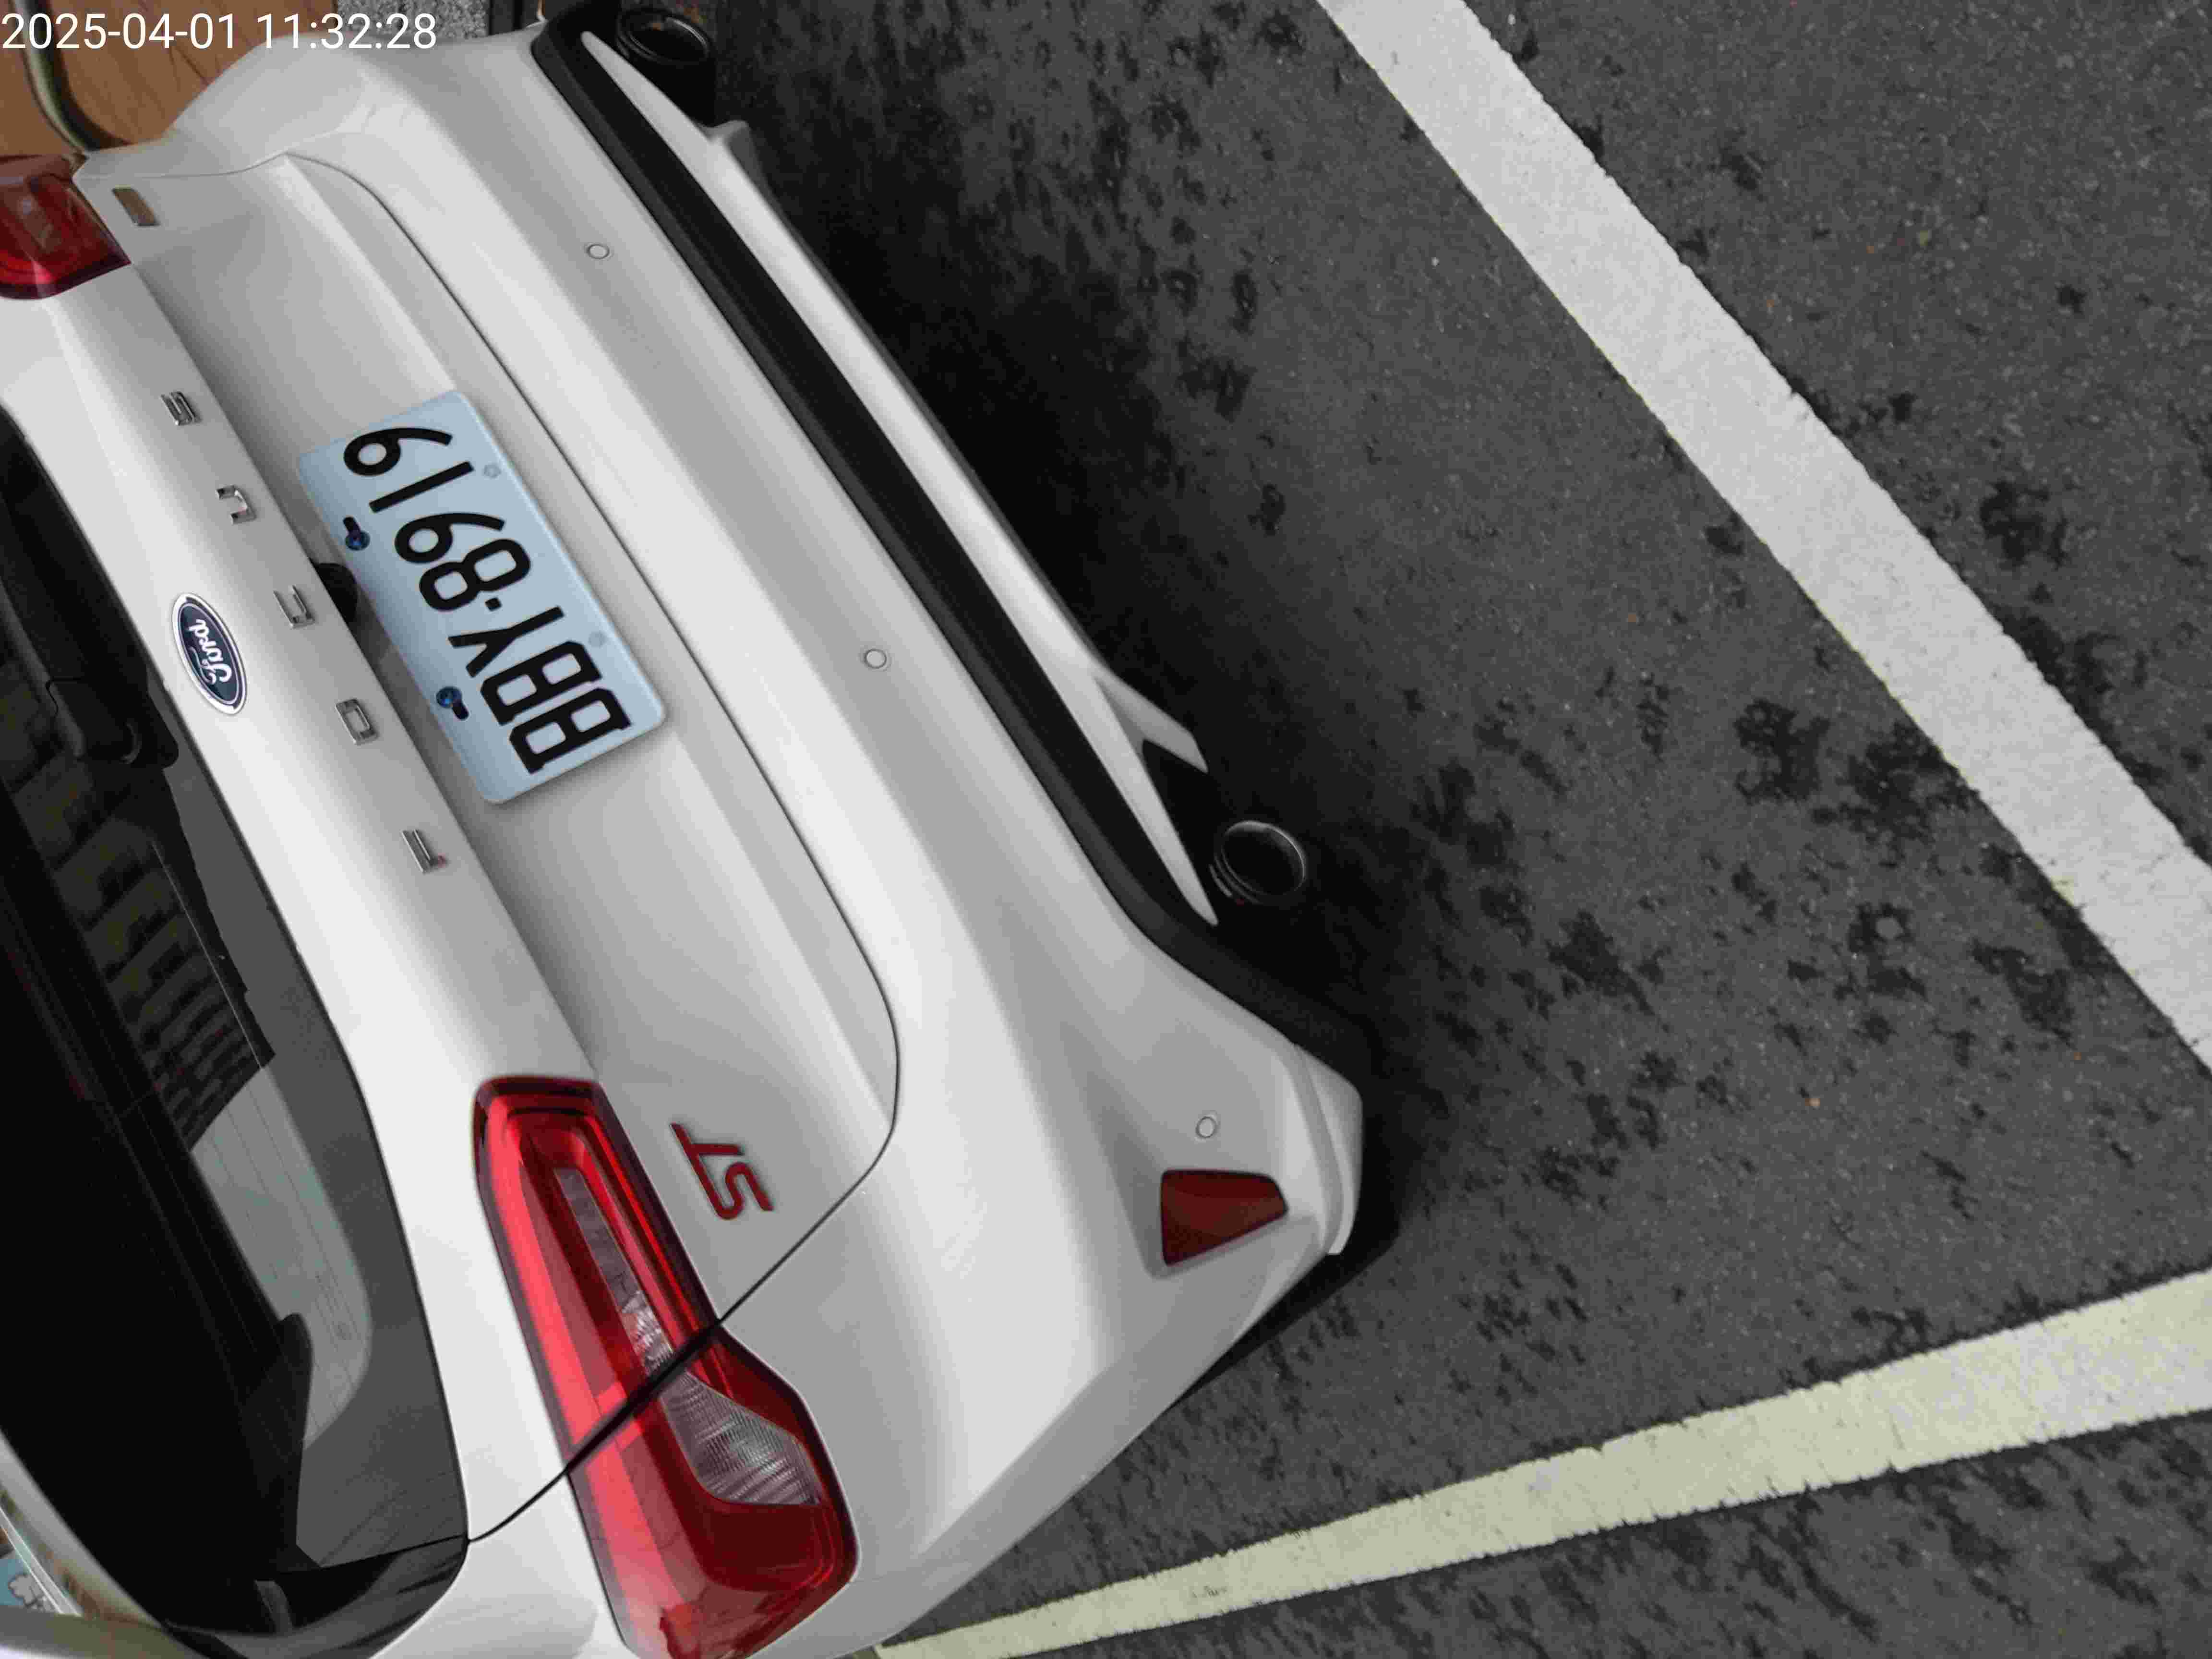The image size is (2212, 1659).
Task: Click the parking sensor beside the license plate
Action: (875, 658)
